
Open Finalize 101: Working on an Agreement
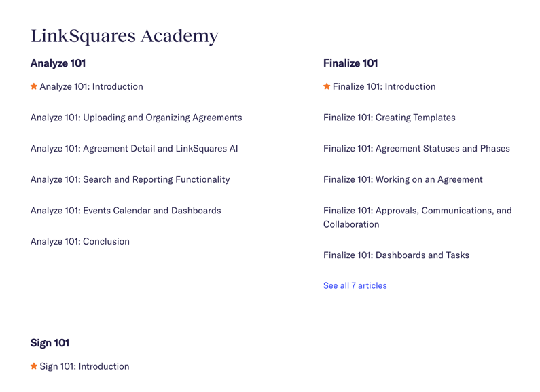tap(403, 179)
